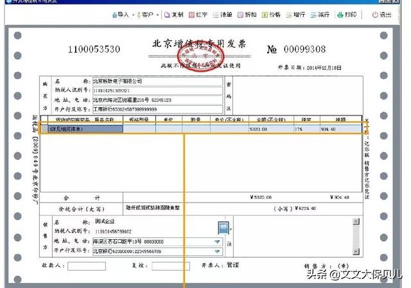Screen dimensions: 411x288
Task: Open the 导入 (Import) dropdown menu
Action: coord(121,15)
